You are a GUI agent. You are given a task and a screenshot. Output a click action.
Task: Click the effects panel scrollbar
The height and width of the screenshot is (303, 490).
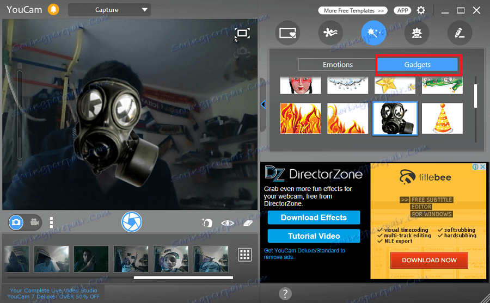(x=476, y=96)
